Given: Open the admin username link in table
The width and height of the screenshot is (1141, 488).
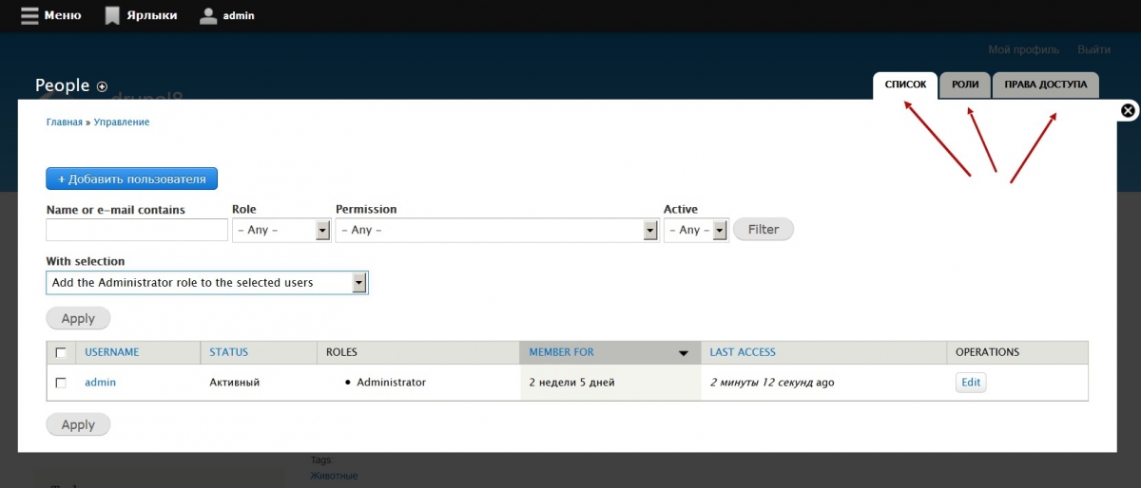Looking at the screenshot, I should (100, 383).
